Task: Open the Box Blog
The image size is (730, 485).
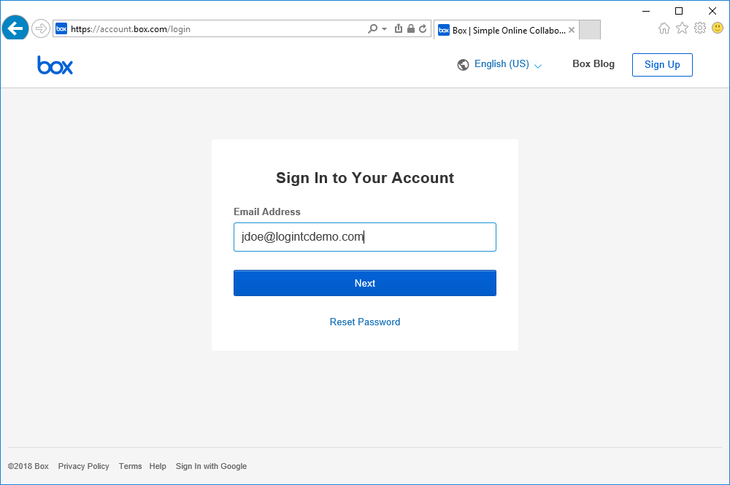Action: pyautogui.click(x=593, y=64)
